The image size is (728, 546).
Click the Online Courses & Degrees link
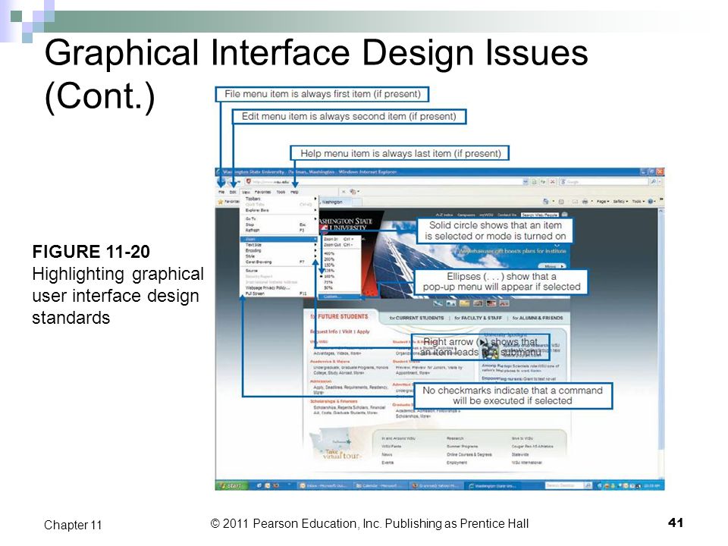pos(469,454)
